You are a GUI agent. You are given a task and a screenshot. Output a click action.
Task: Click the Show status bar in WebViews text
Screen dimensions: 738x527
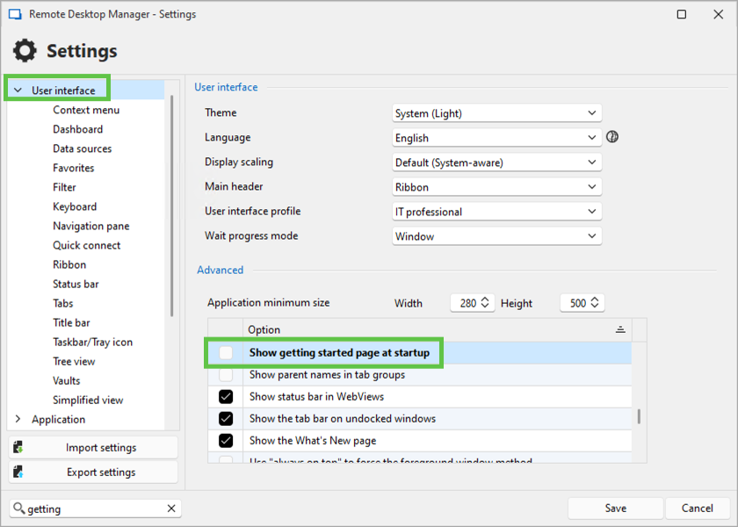(316, 397)
